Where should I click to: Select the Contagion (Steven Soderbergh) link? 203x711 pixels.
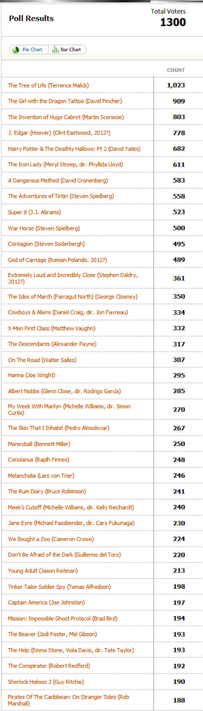[46, 244]
